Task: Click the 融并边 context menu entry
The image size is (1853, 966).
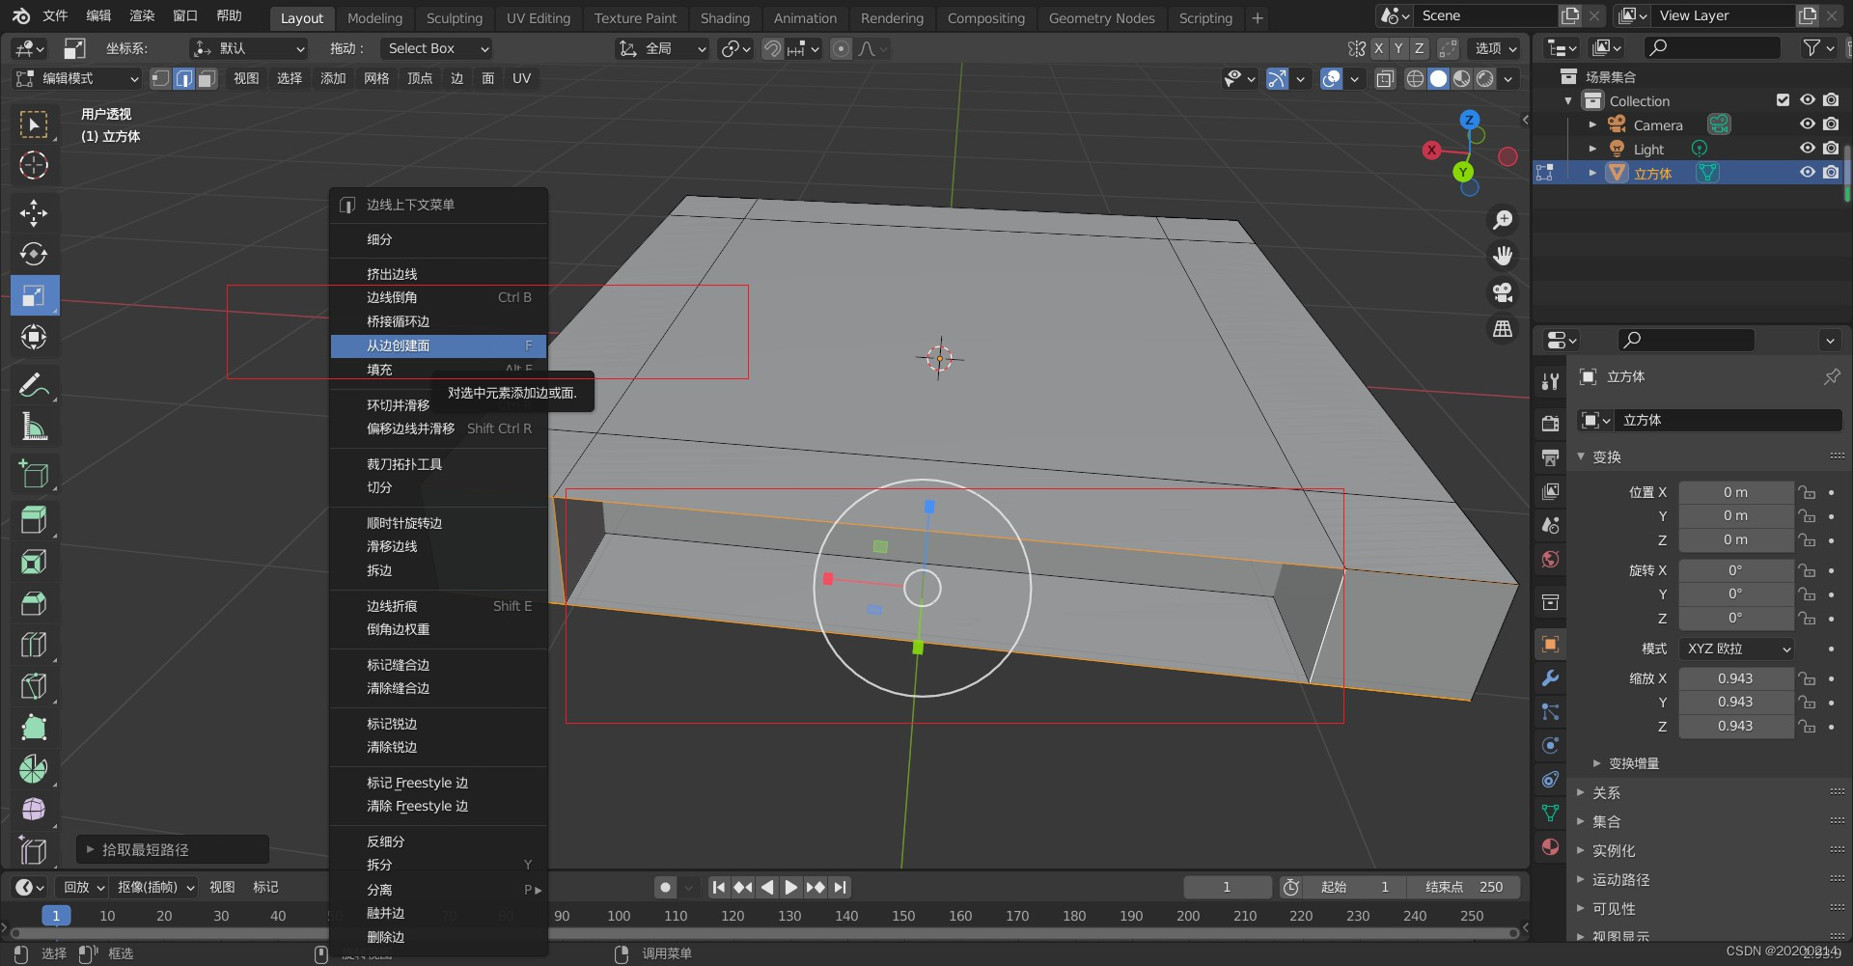Action: click(x=438, y=913)
